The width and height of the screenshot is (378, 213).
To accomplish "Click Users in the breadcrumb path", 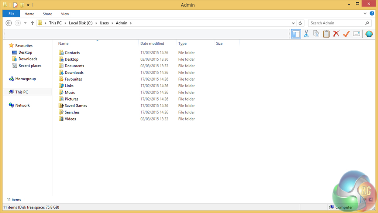I will click(104, 23).
